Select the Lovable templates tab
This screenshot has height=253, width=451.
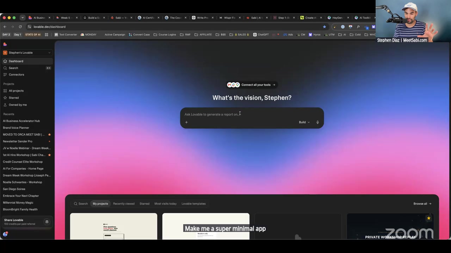pos(193,204)
